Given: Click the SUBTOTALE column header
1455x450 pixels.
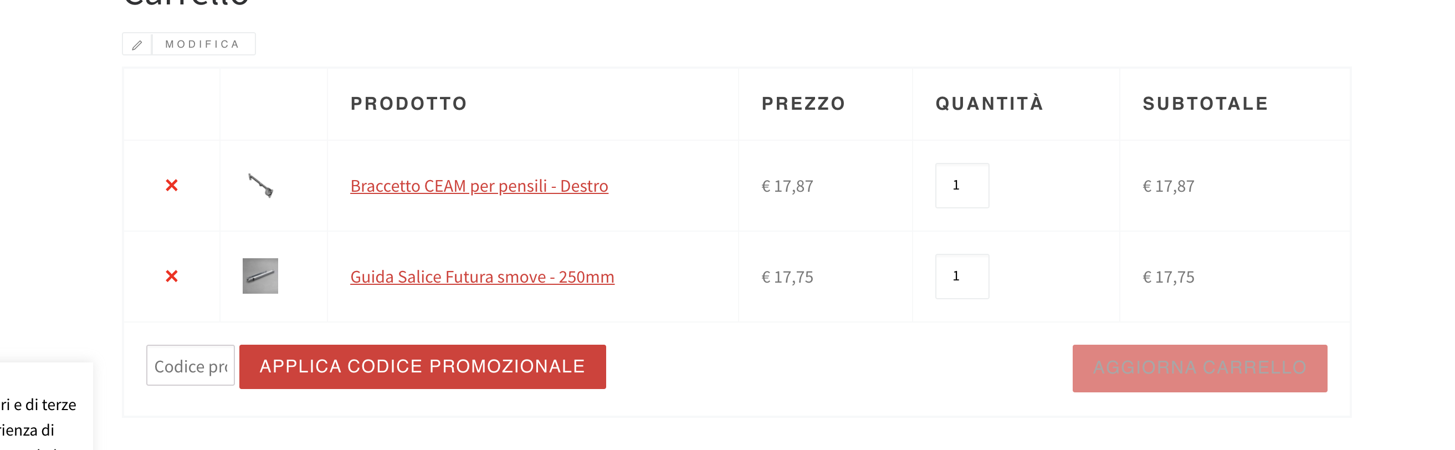Looking at the screenshot, I should coord(1206,104).
